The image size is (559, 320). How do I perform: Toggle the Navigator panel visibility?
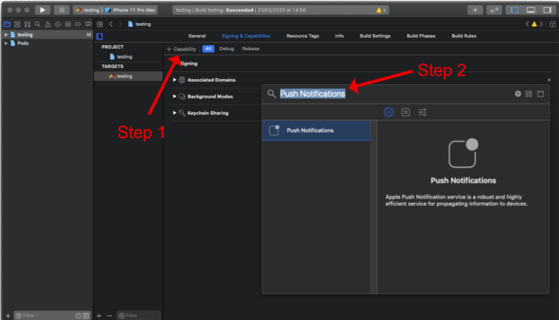[x=515, y=10]
